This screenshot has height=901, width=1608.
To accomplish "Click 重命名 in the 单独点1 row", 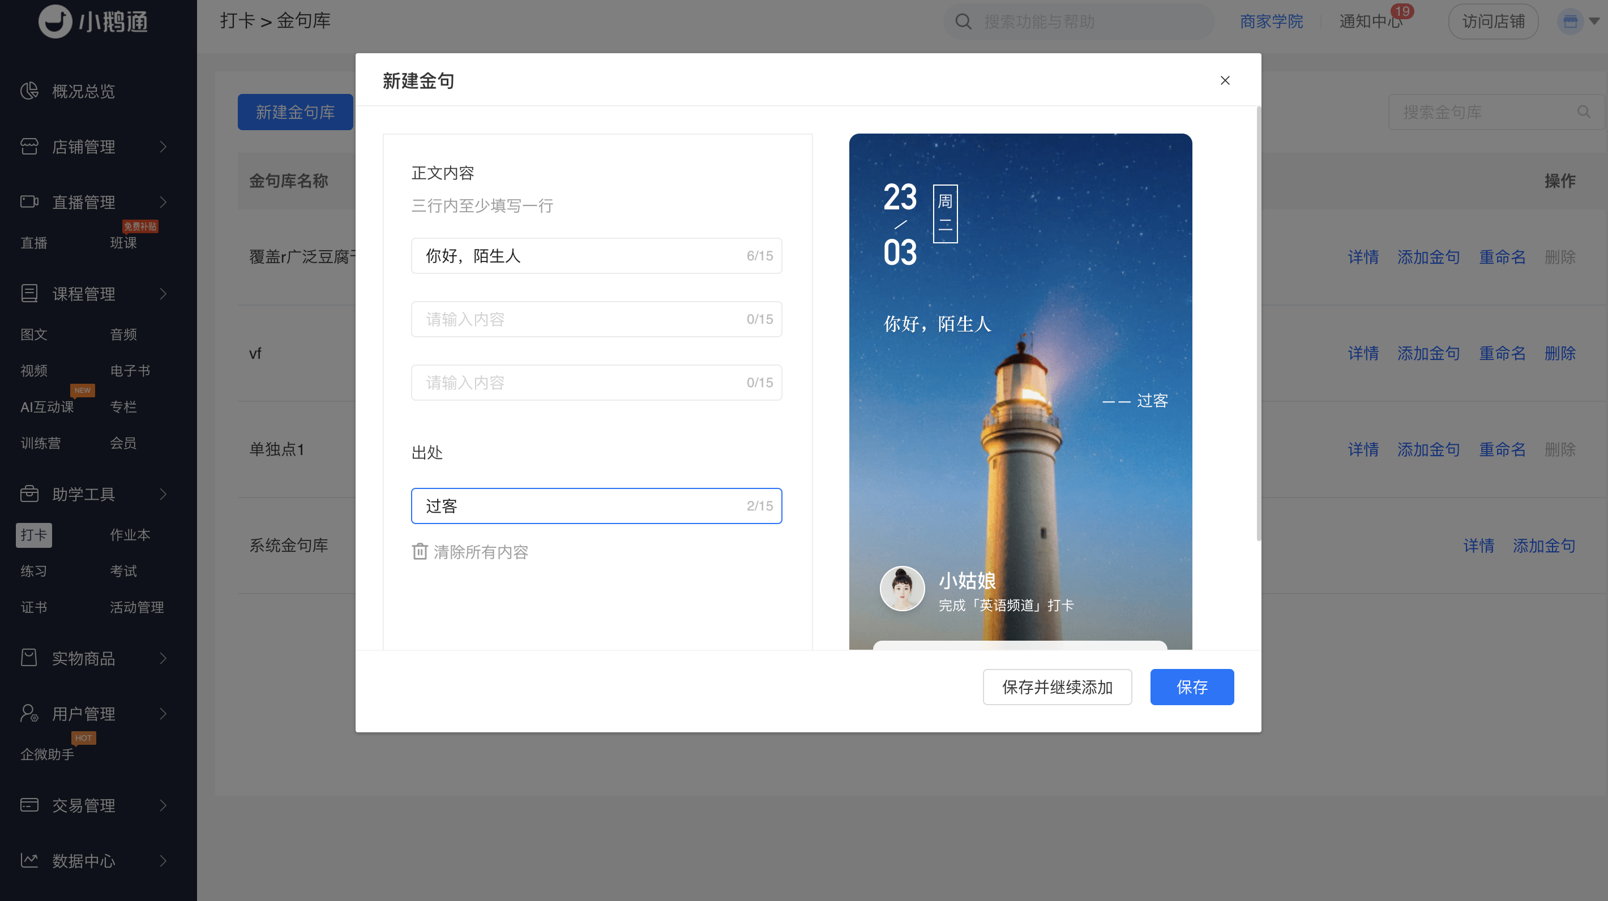I will point(1502,449).
